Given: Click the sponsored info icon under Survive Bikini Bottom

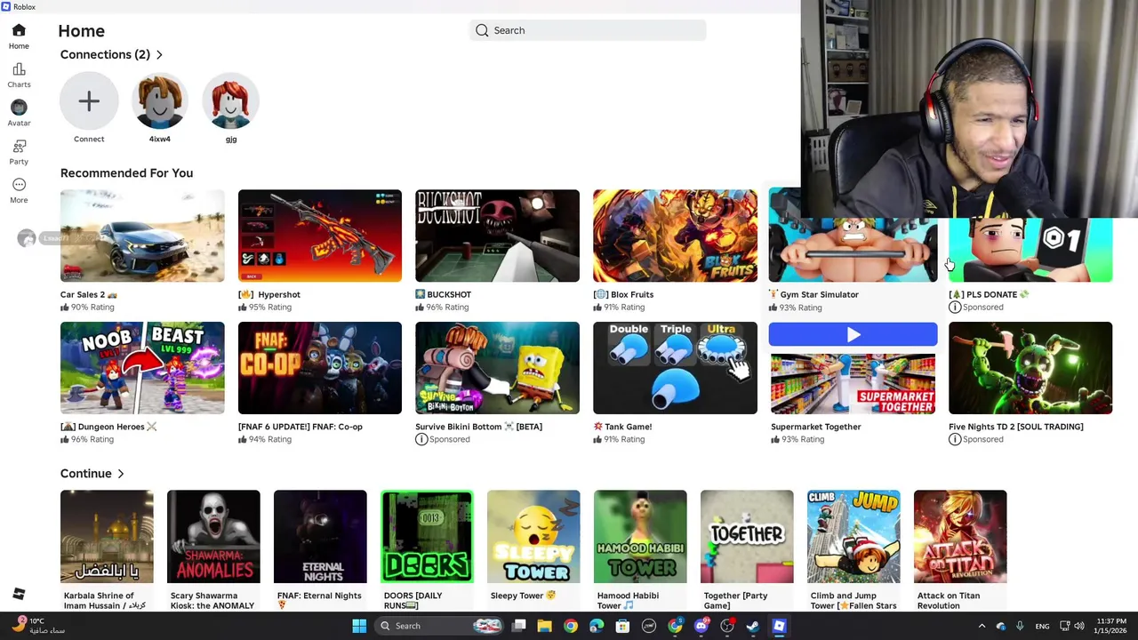Looking at the screenshot, I should pos(421,439).
